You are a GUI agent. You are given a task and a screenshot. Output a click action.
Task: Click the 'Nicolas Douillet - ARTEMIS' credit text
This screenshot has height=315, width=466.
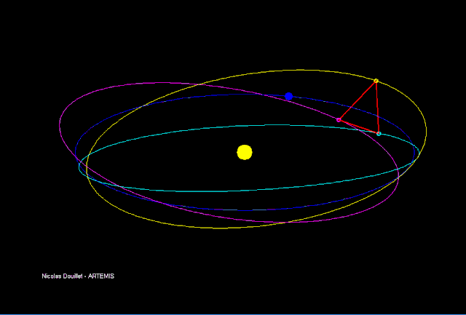pos(78,276)
